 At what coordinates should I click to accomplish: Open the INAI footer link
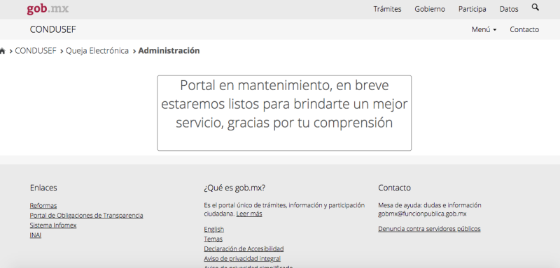click(x=36, y=235)
